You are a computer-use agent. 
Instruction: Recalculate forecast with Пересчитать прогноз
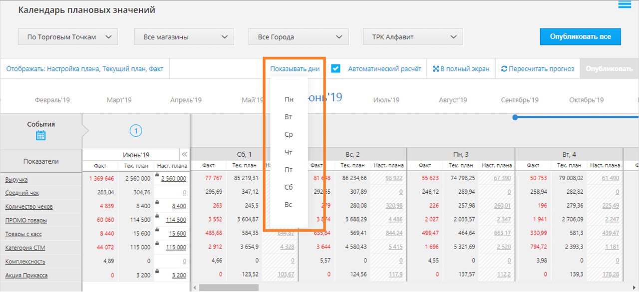click(x=537, y=69)
